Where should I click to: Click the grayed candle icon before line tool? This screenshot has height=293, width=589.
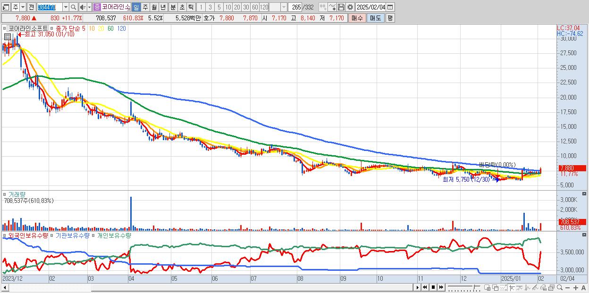323,7
